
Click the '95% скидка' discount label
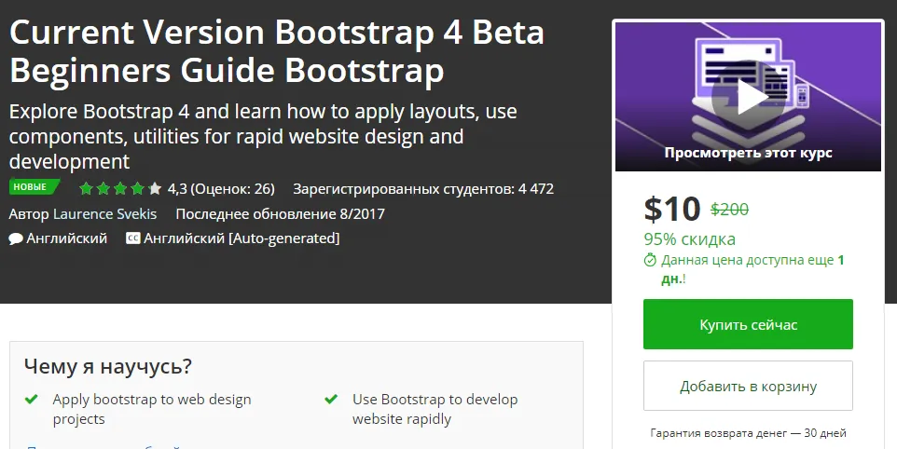tap(689, 238)
